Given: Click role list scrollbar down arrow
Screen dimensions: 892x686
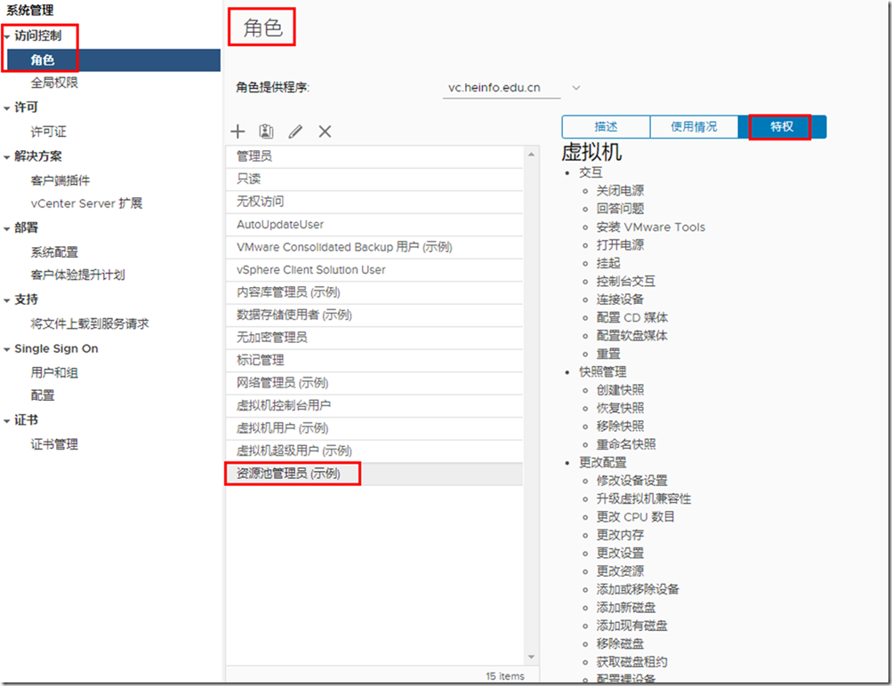Looking at the screenshot, I should click(531, 657).
